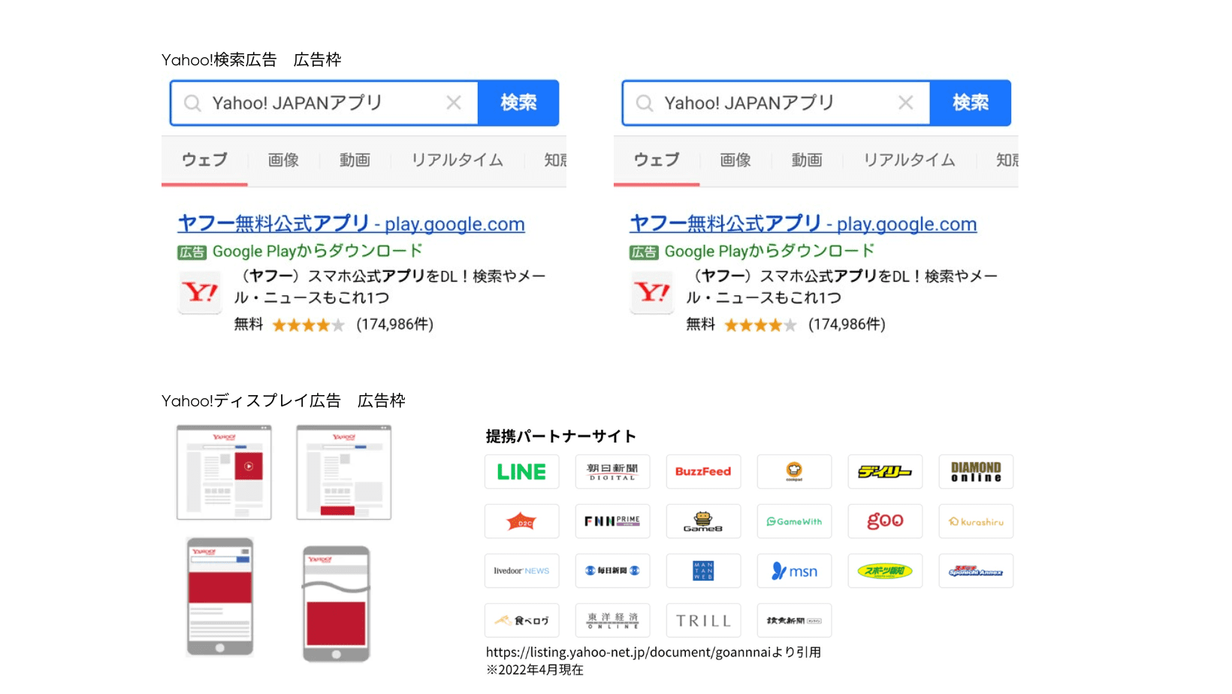This screenshot has width=1232, height=694.
Task: Switch to リアルタイム tab in right panel
Action: click(909, 160)
